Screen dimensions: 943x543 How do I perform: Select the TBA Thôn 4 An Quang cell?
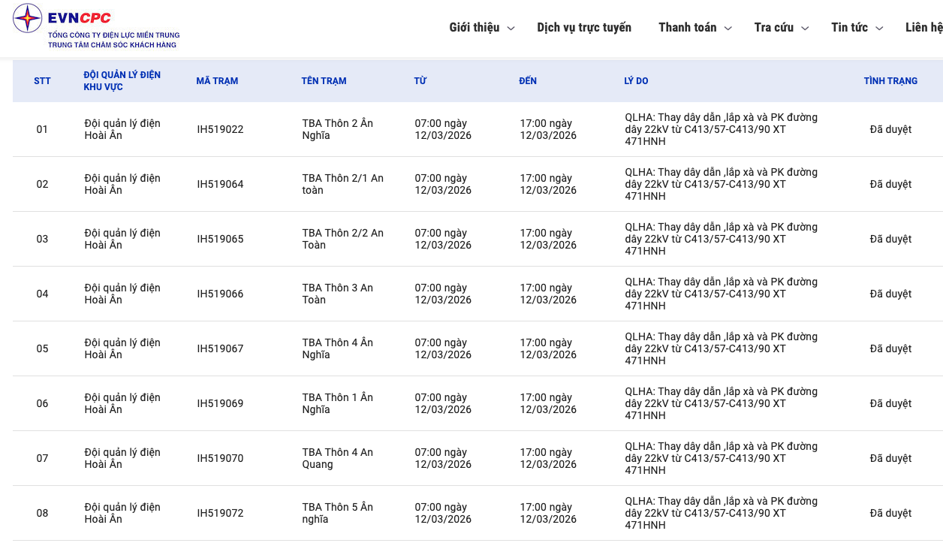(x=337, y=458)
